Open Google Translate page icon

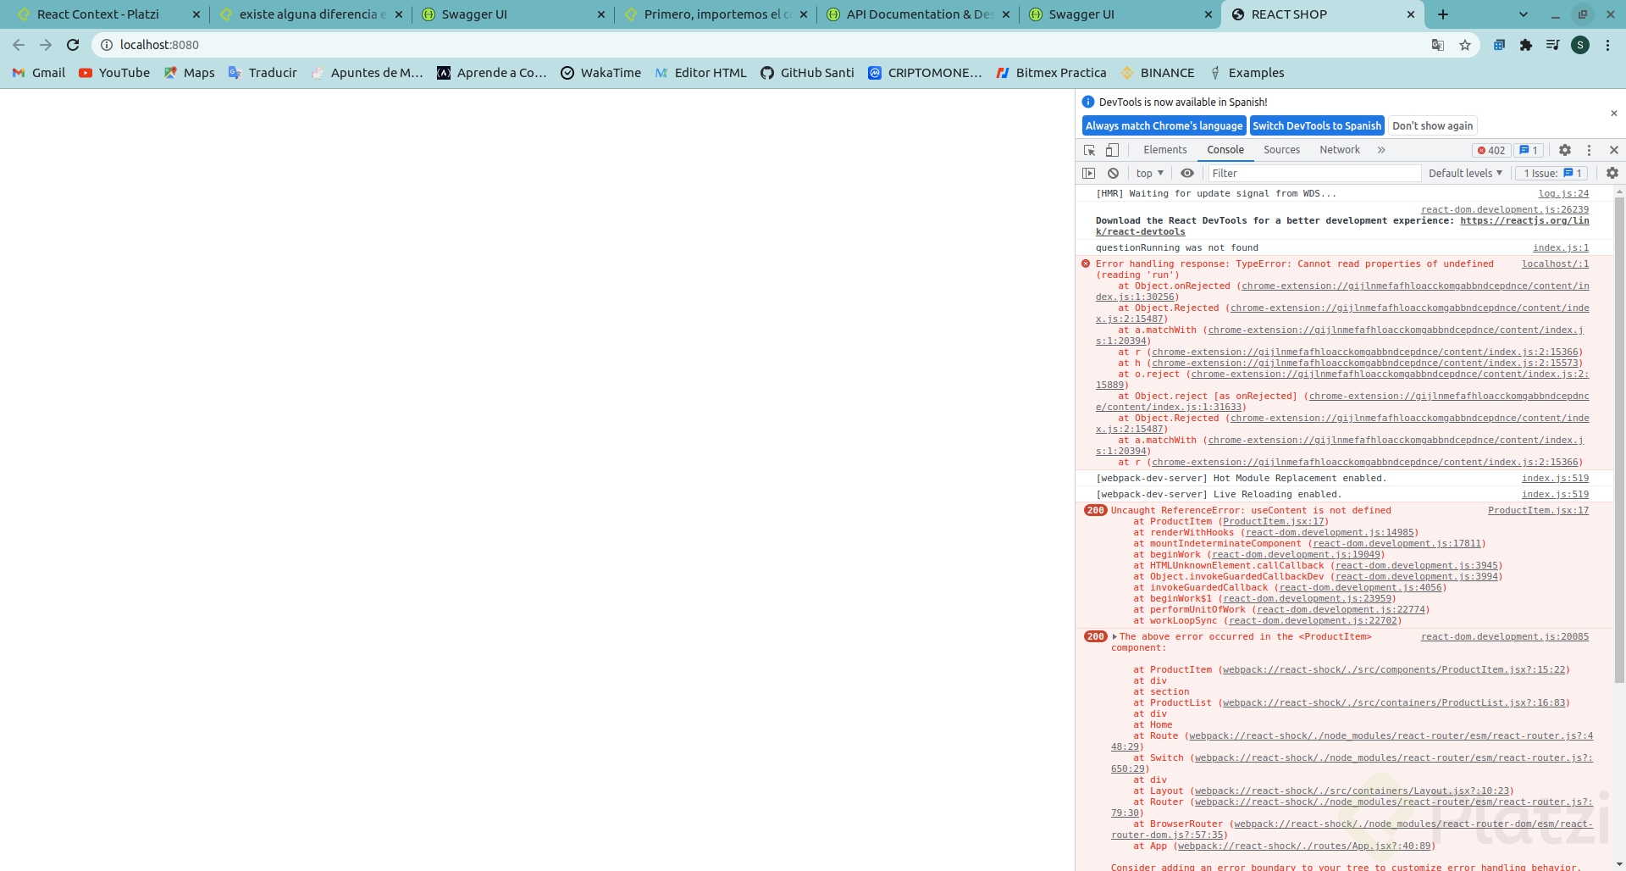1437,45
